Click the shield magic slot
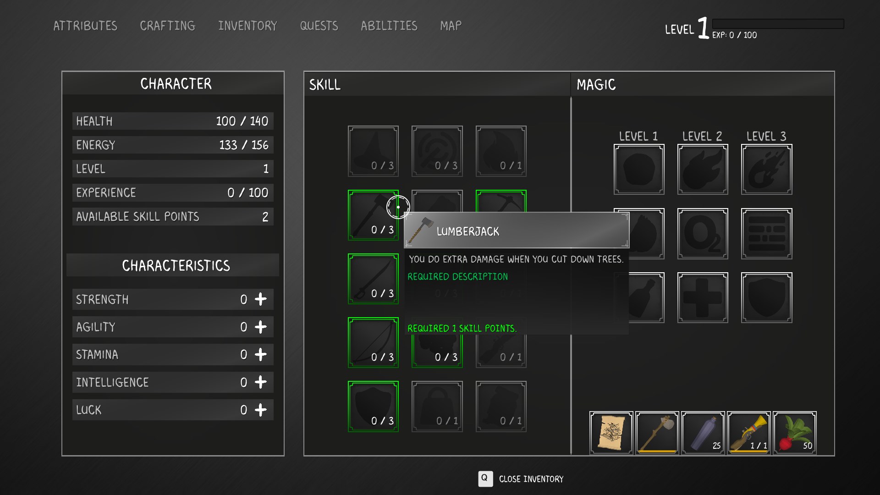The height and width of the screenshot is (495, 880). (766, 297)
